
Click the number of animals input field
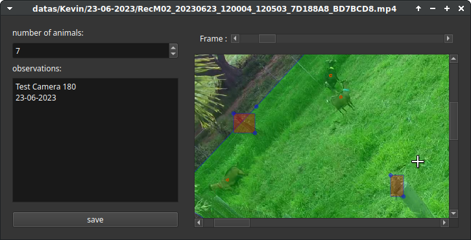(x=91, y=51)
